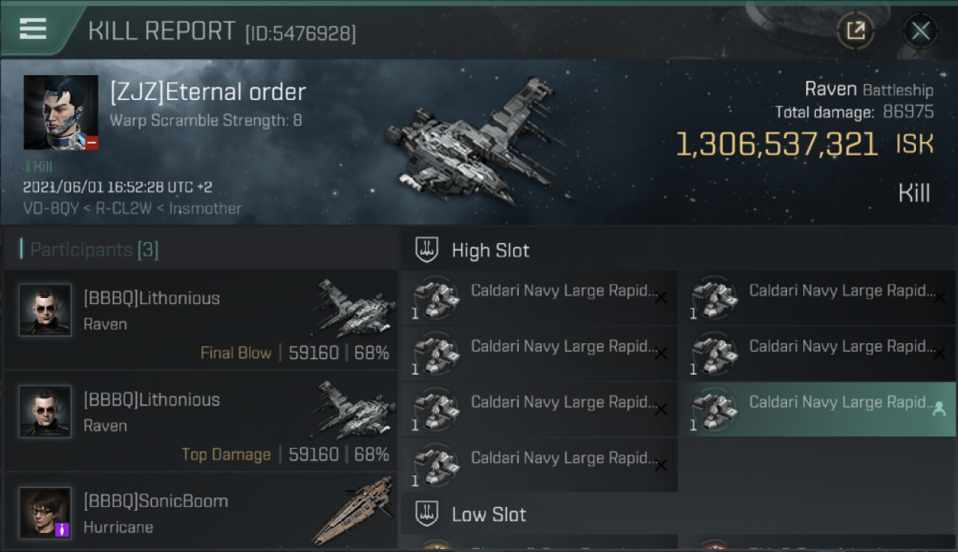
Task: Close the kill report window
Action: (920, 31)
